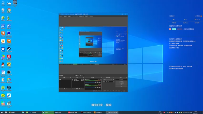This screenshot has width=203, height=114.
Task: Open settings gear for second audio channel
Action: point(100,87)
